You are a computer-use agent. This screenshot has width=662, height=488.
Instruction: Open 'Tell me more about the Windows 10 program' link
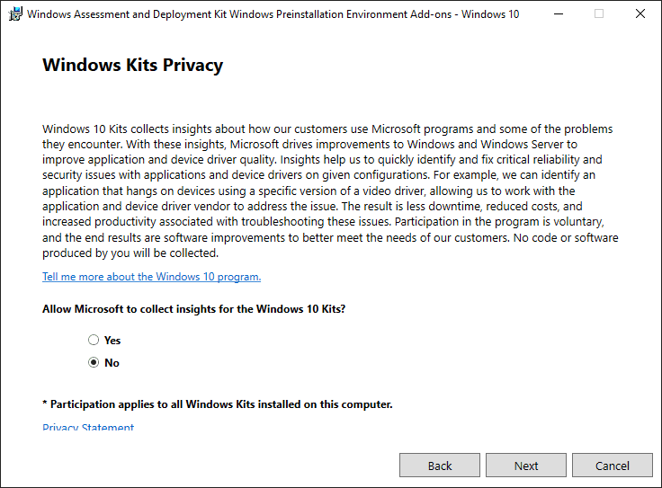(151, 277)
